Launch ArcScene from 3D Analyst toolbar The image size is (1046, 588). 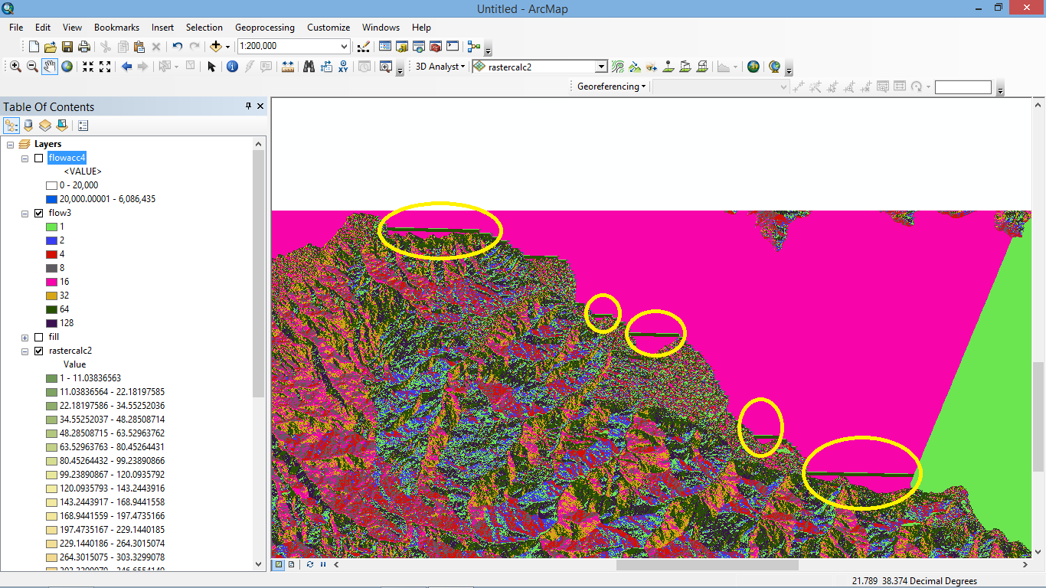tap(753, 67)
